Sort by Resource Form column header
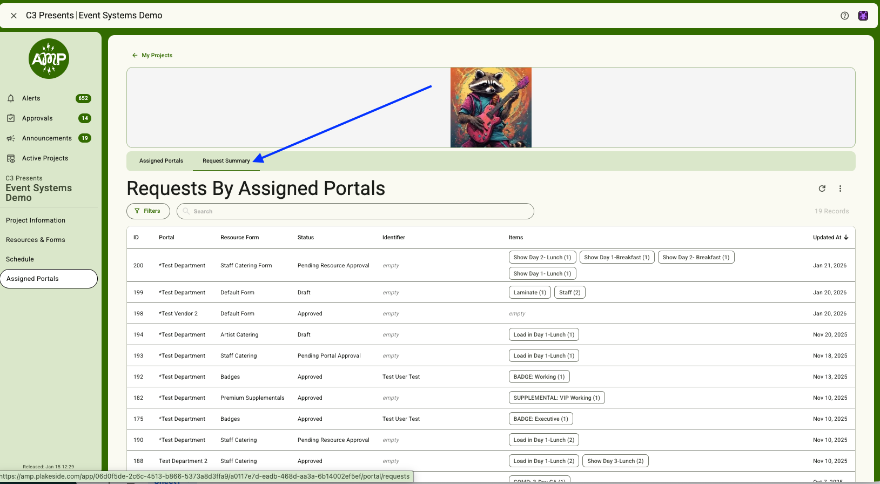 click(x=239, y=238)
